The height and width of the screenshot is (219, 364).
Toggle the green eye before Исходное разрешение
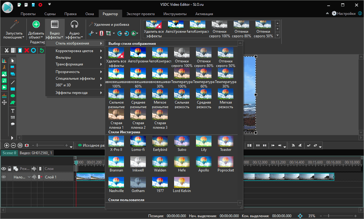(x=80, y=145)
